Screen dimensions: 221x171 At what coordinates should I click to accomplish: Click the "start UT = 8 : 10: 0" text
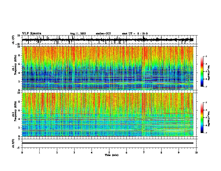pyautogui.click(x=135, y=34)
